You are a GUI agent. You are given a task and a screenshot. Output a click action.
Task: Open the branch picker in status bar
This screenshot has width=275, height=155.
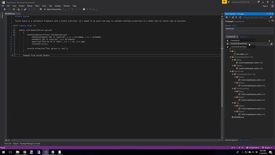pos(267,148)
